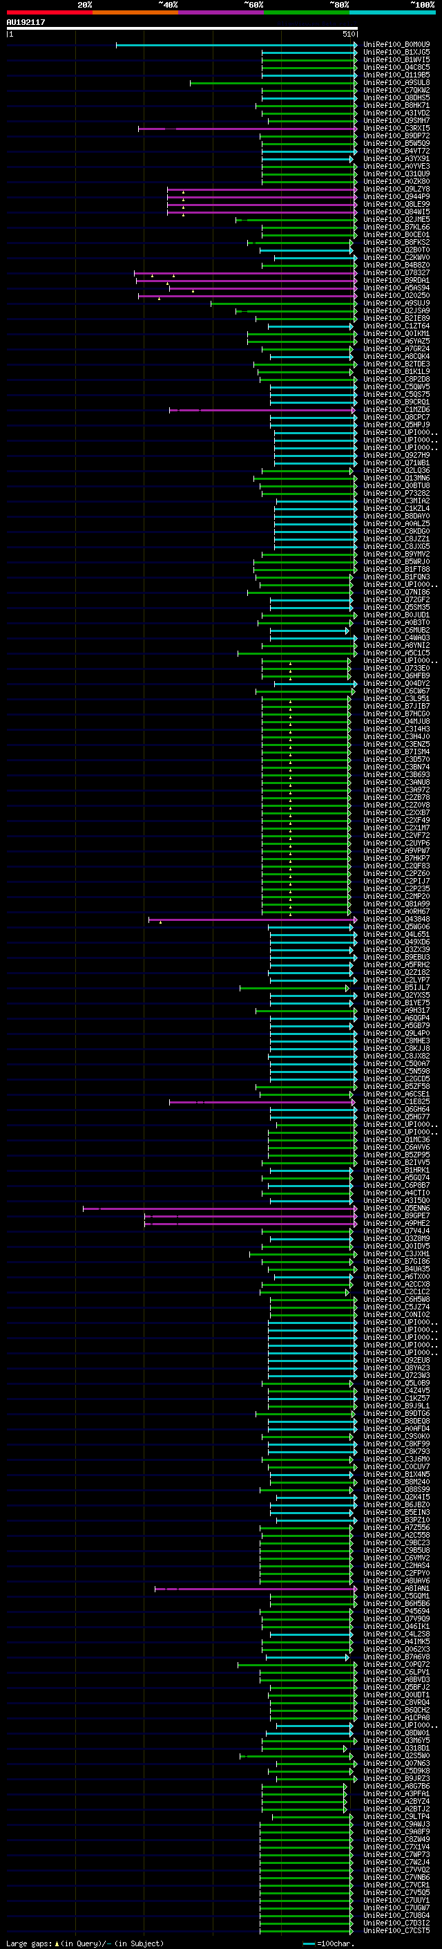
Task: Select hit UniRef100_B4VT72
Action: [396, 151]
